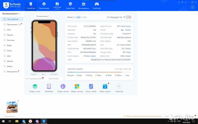Viewport: 198px width, 124px height.
Task: Click the 64GB capacity badge
Action: click(78, 17)
